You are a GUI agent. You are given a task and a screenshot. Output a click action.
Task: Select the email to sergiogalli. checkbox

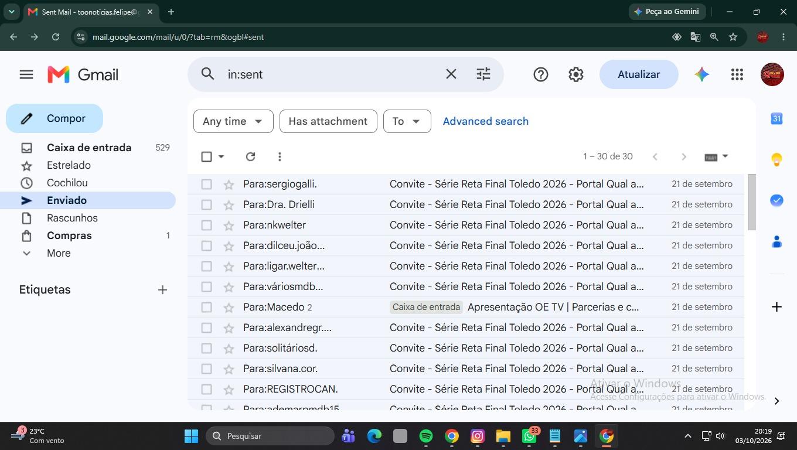point(206,184)
